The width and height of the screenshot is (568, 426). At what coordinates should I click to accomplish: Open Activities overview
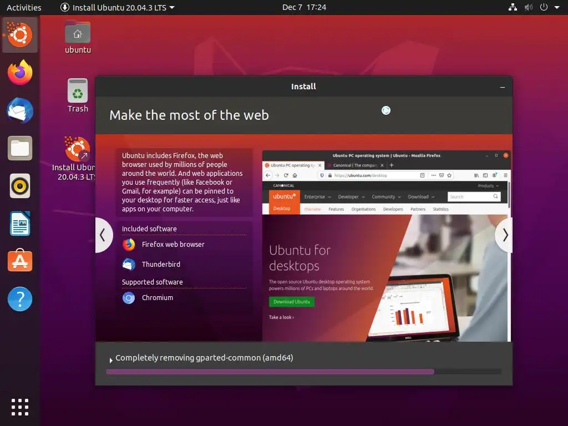[24, 7]
